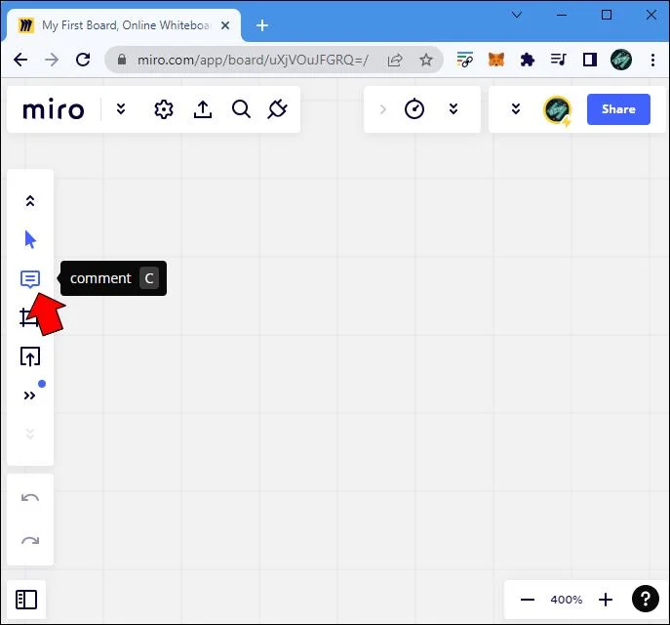Open the tab search chevron in title bar
The width and height of the screenshot is (670, 625).
point(517,15)
